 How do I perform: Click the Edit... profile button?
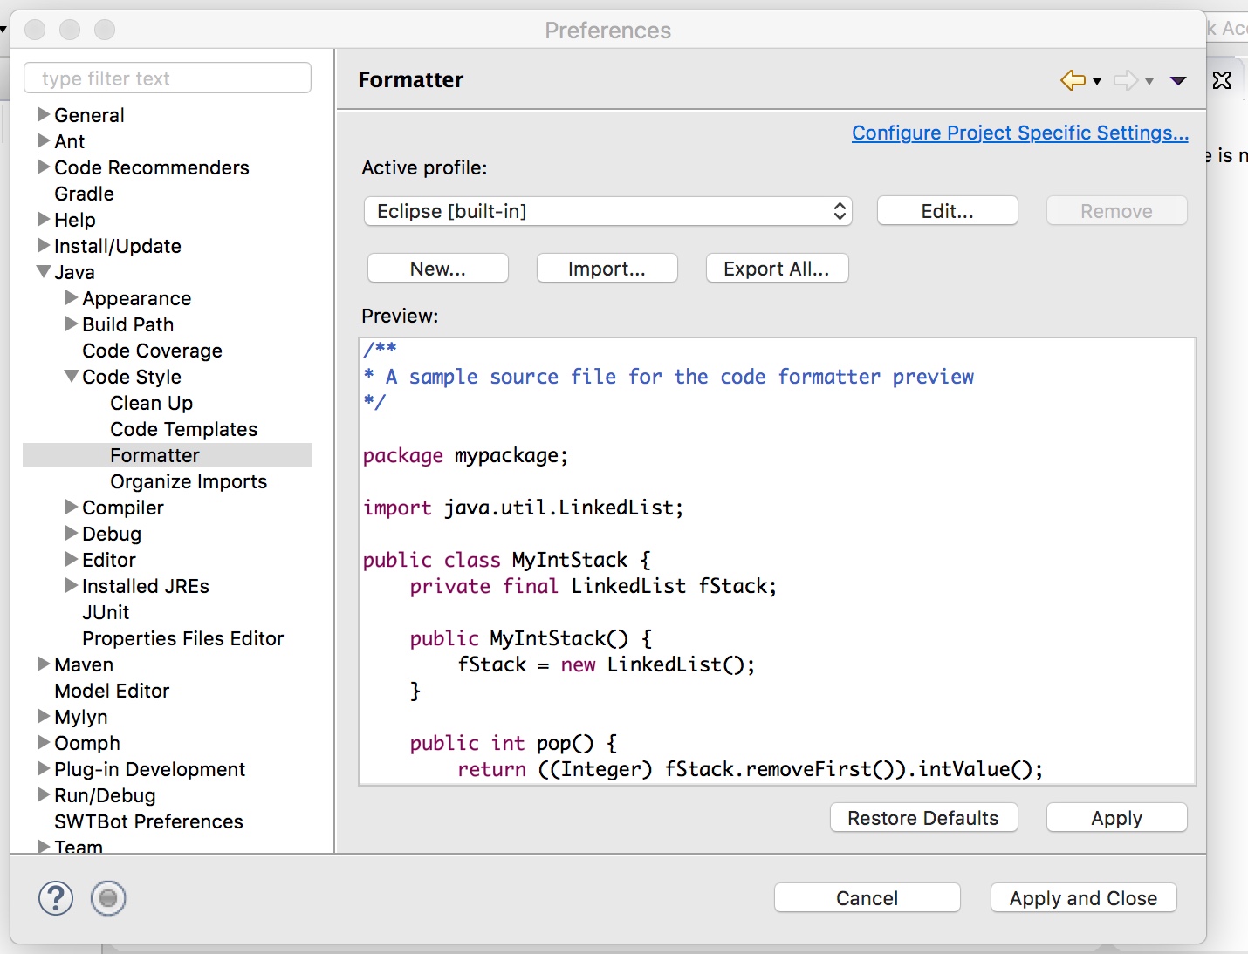(947, 211)
